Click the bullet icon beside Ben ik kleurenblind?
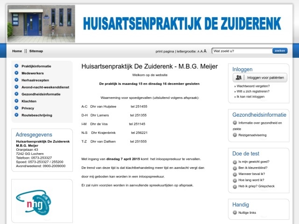The width and height of the screenshot is (299, 224). click(235, 168)
